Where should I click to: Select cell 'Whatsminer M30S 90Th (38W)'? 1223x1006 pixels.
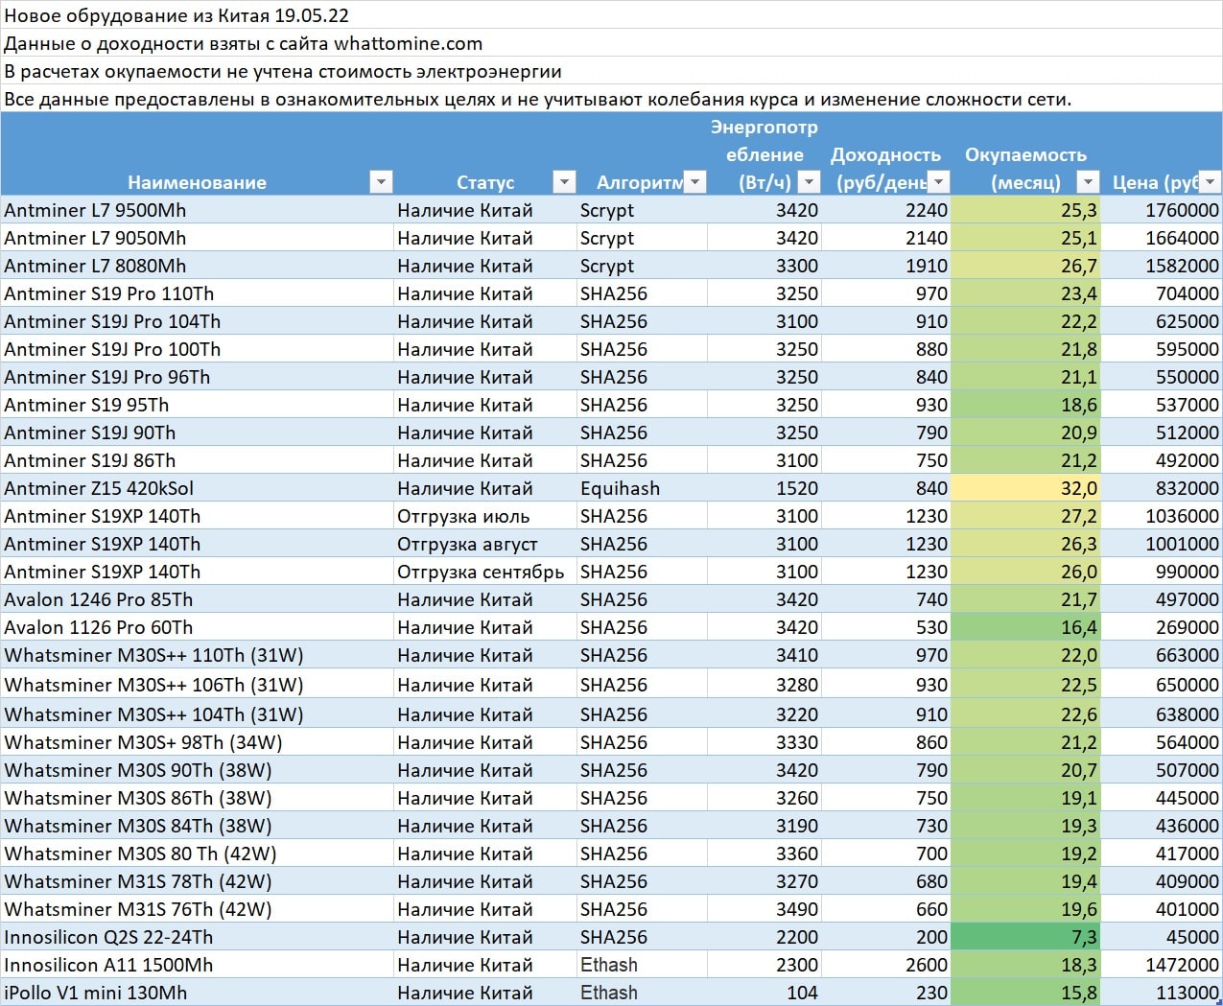pos(197,770)
